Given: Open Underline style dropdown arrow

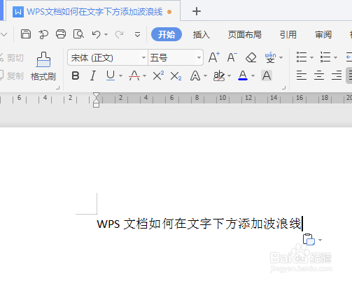Looking at the screenshot, I should 120,76.
